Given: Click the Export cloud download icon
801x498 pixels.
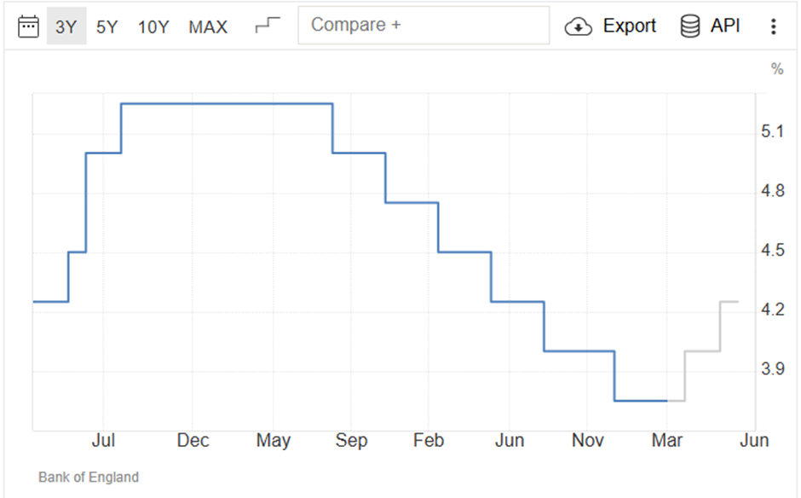Looking at the screenshot, I should click(x=578, y=26).
